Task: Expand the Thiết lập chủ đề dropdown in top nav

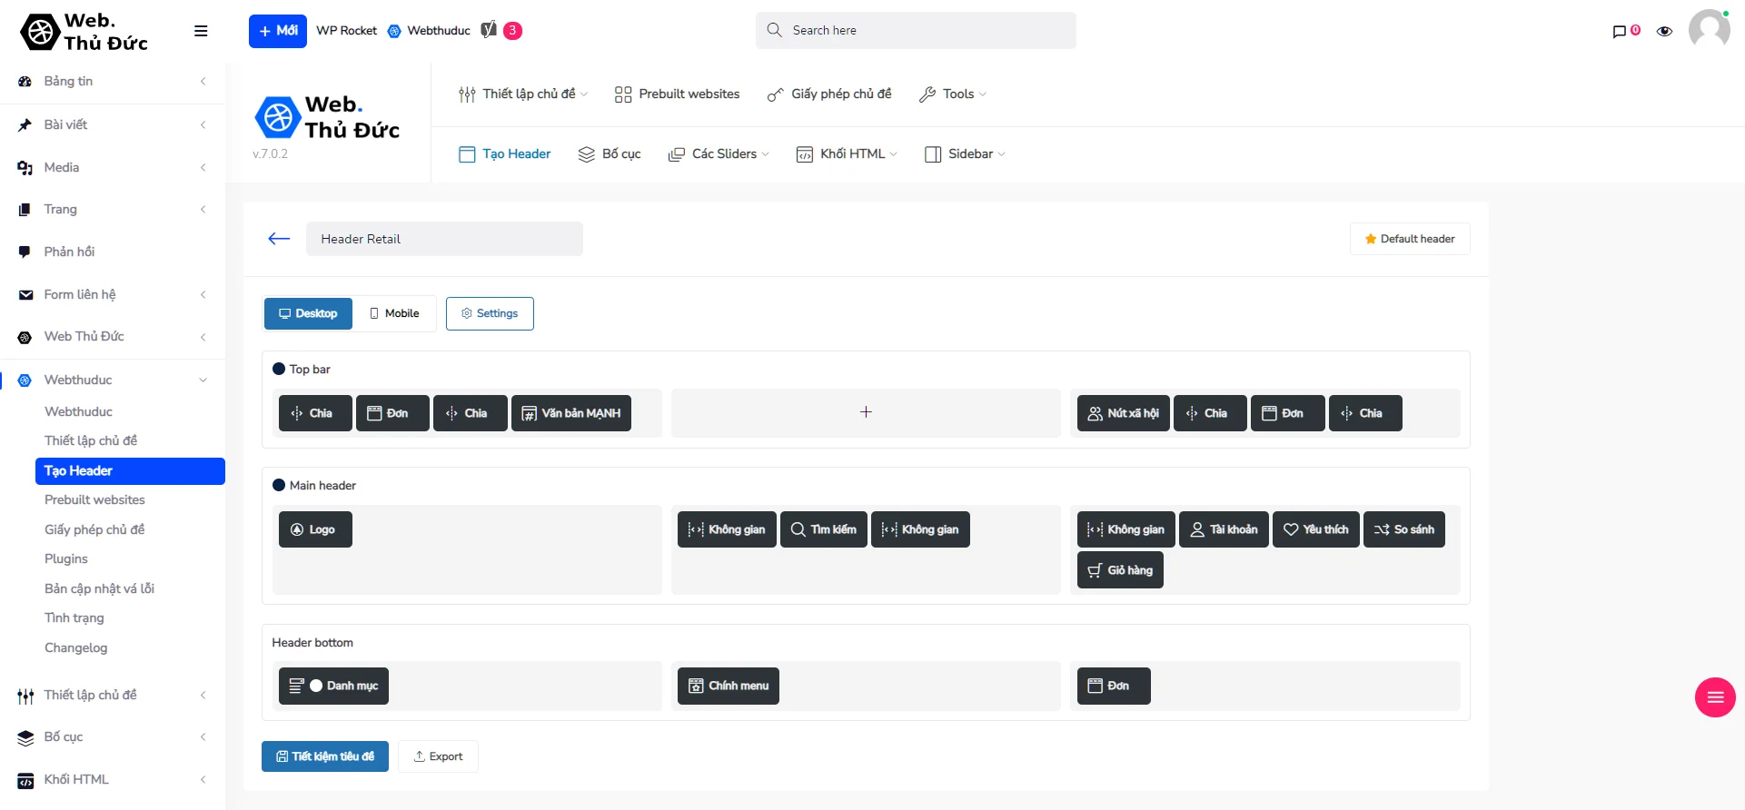Action: [523, 94]
